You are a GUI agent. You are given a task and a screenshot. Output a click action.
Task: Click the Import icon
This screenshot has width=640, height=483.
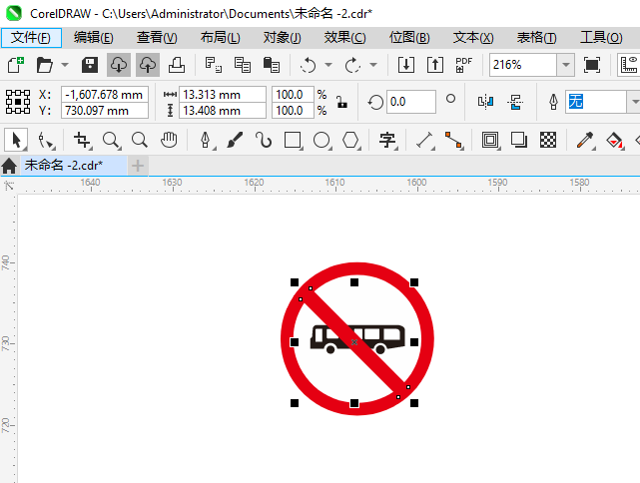coord(406,65)
